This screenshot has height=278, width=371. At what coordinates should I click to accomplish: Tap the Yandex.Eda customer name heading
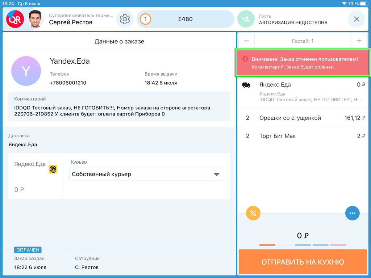coord(70,61)
